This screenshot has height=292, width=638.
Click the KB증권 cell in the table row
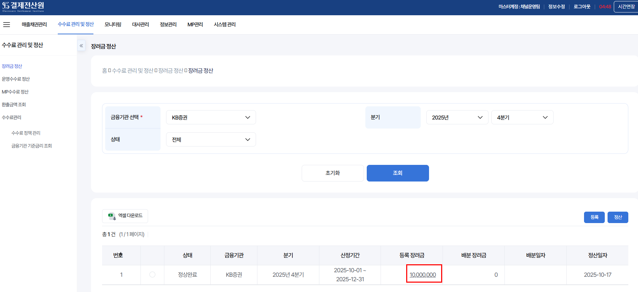(234, 275)
